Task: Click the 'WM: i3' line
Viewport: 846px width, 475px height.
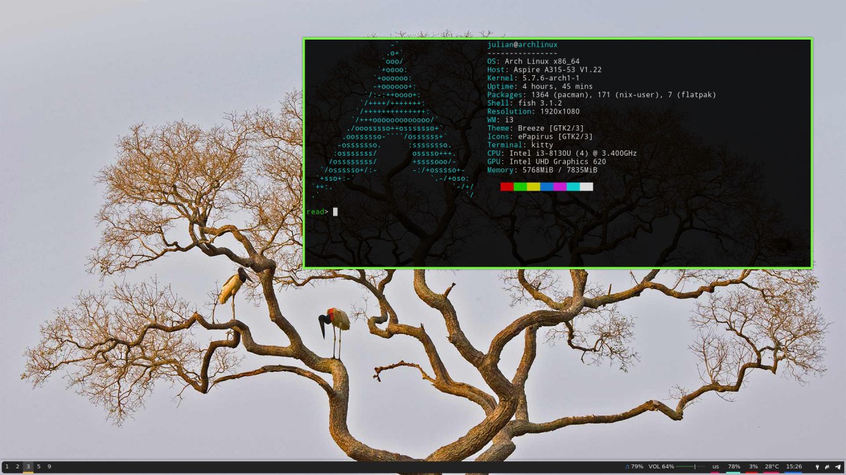Action: (x=500, y=120)
